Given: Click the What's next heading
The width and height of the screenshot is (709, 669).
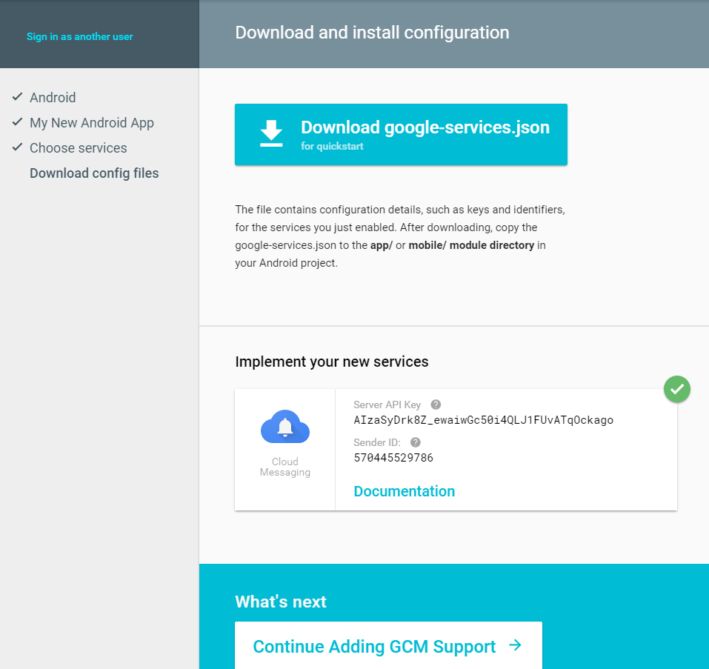Looking at the screenshot, I should (281, 602).
